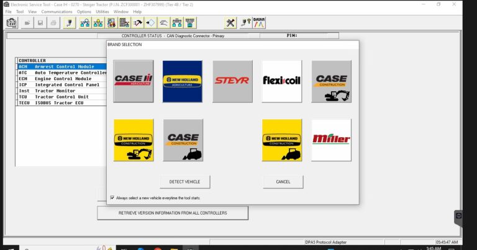Click the EST home toolbar icon
477x250 pixels.
pos(12,23)
